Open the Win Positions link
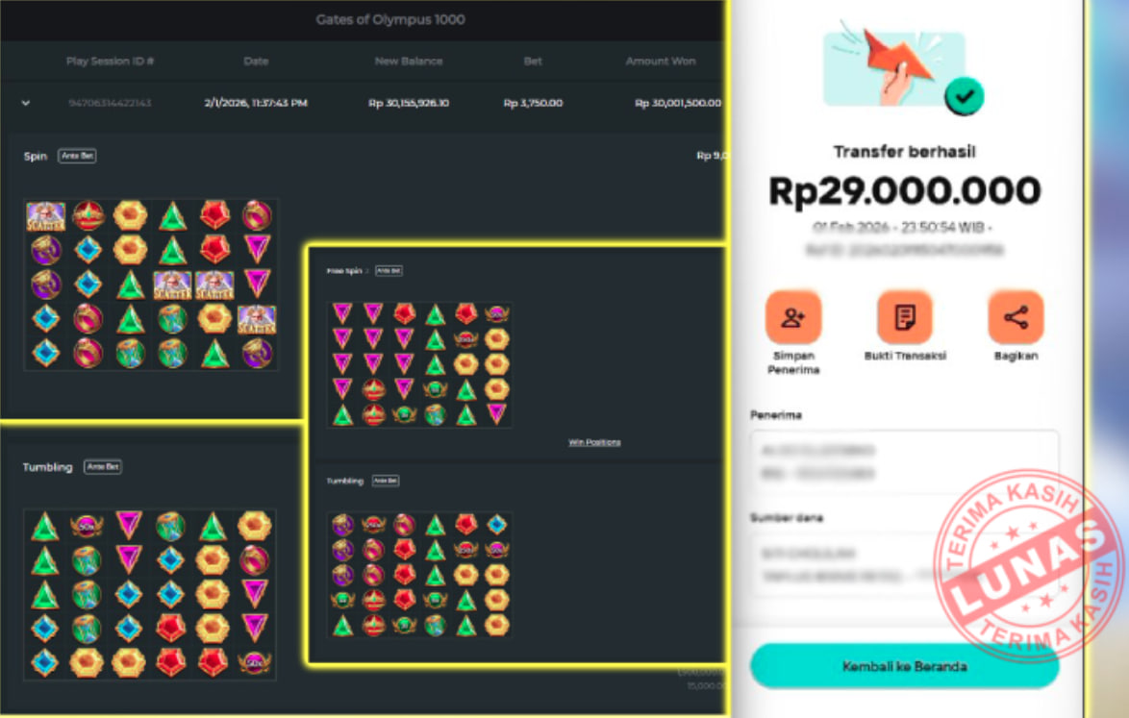1129x718 pixels. 594,442
